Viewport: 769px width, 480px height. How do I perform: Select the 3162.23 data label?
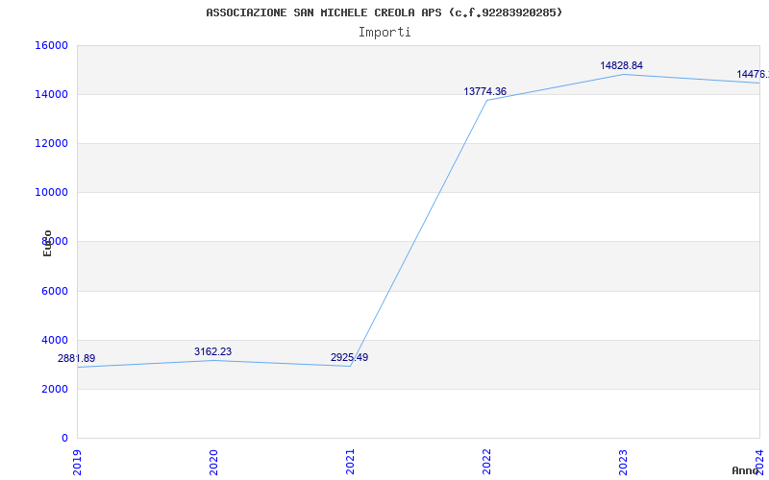click(212, 351)
